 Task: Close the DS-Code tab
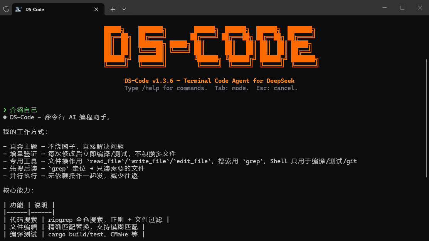click(96, 9)
